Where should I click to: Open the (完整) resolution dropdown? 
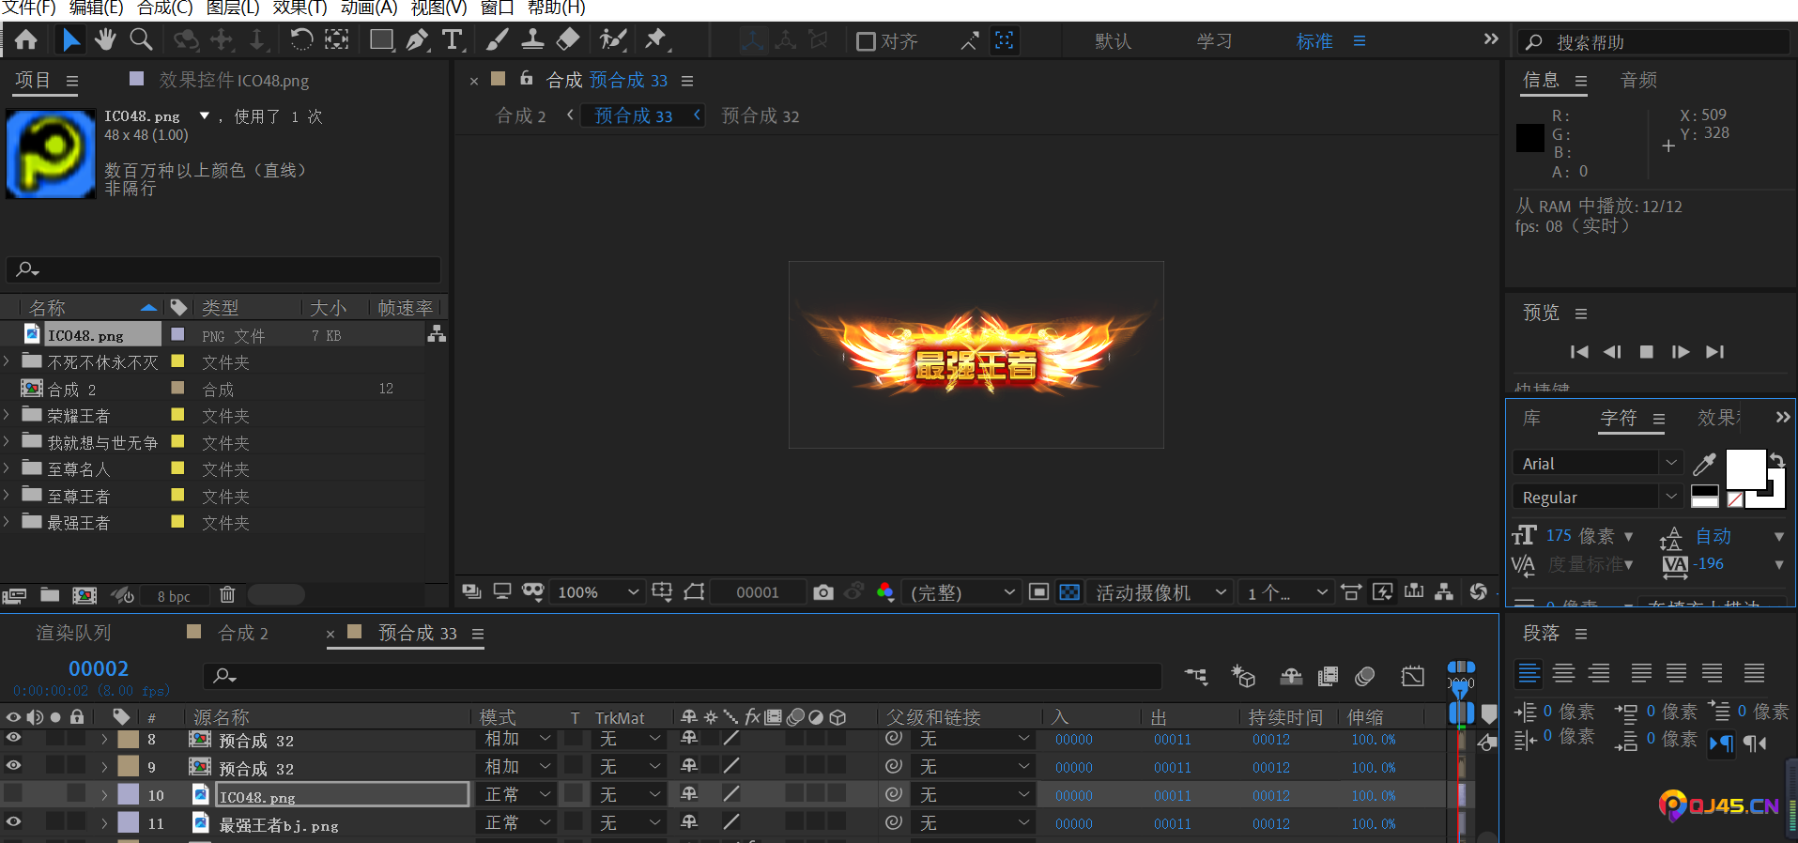click(x=961, y=592)
